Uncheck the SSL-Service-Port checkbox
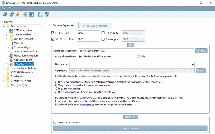 [x=53, y=39]
